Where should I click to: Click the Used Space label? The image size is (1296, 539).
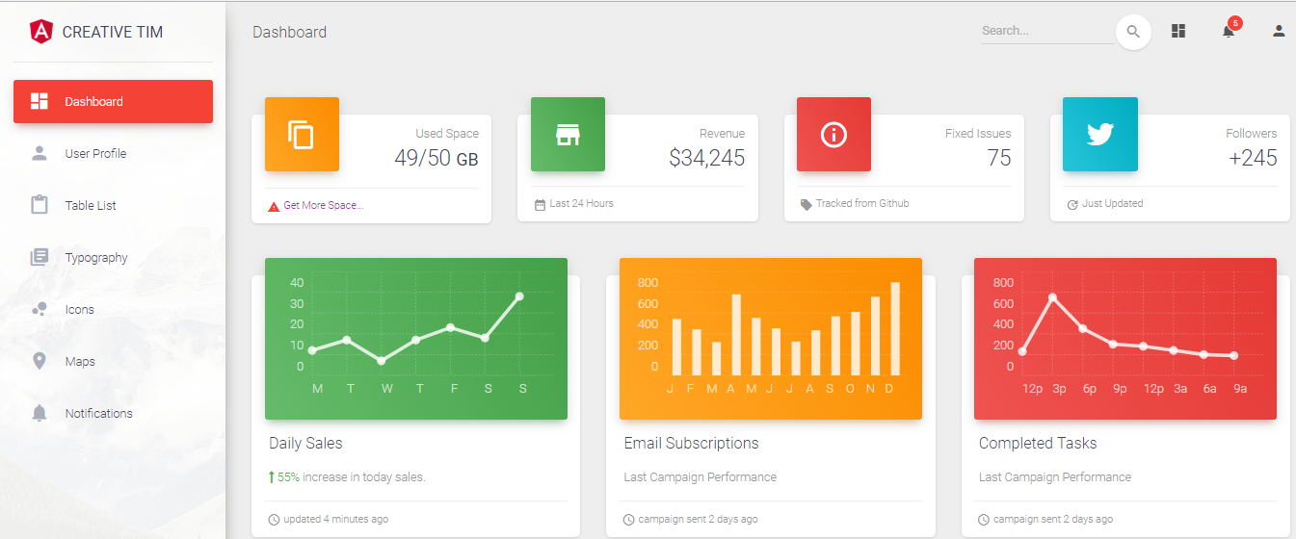(x=447, y=134)
